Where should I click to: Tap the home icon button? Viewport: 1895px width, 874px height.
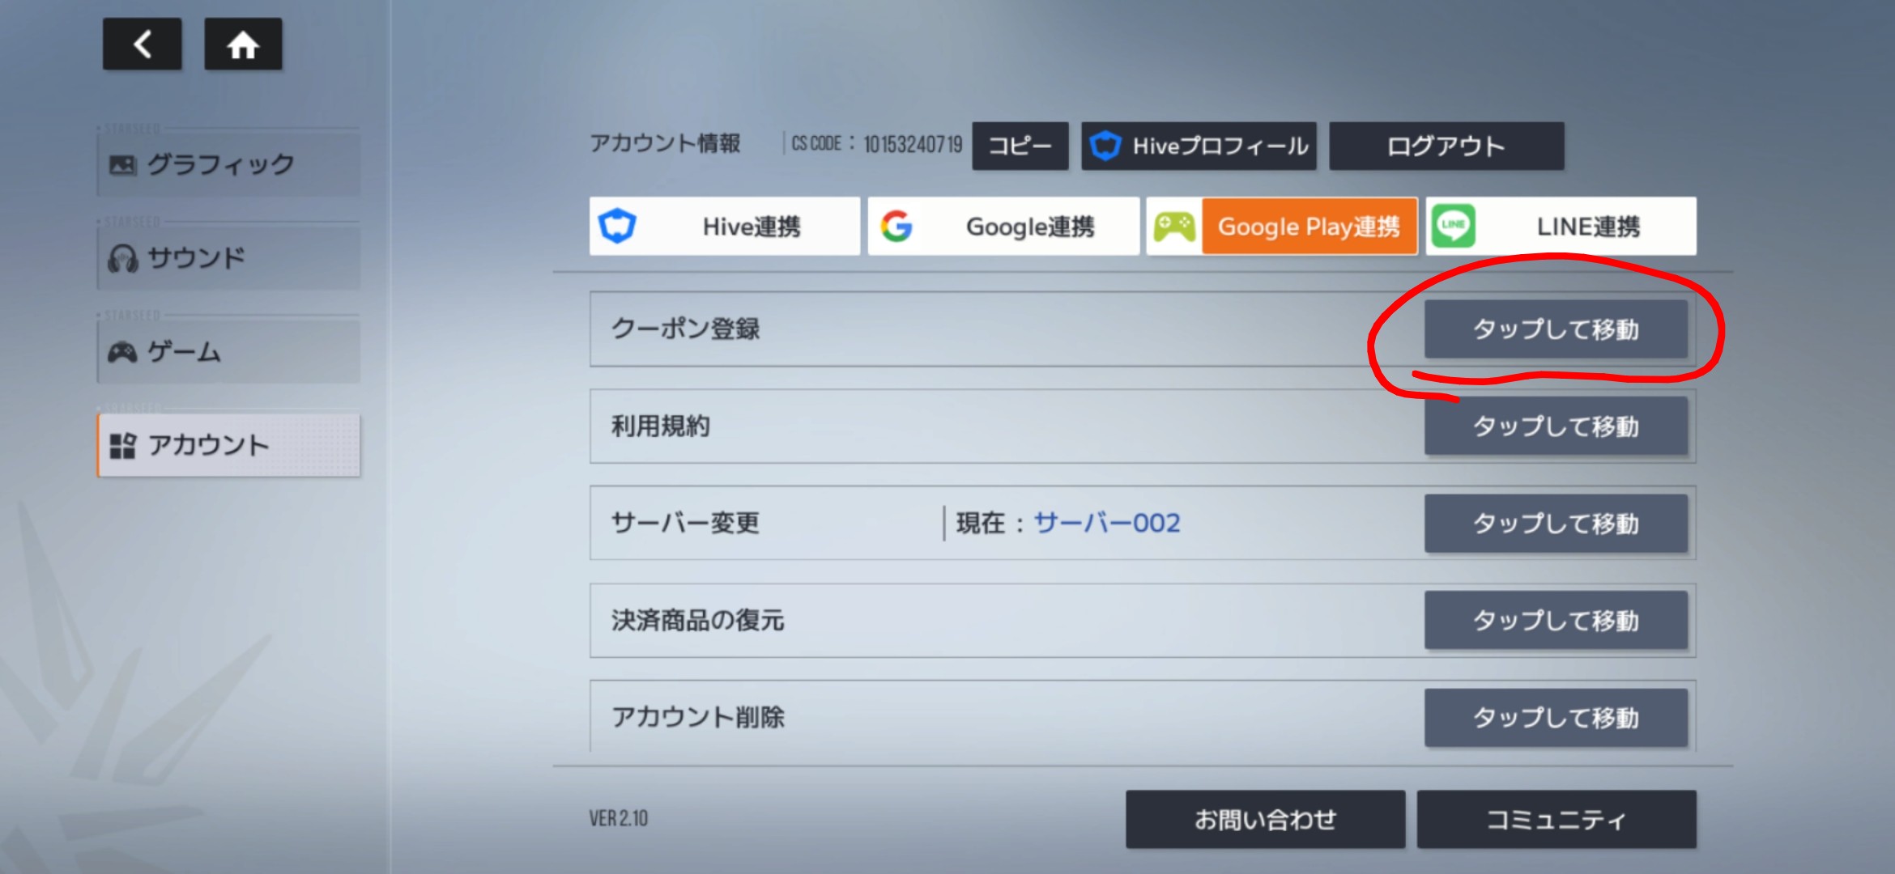243,45
